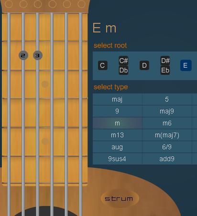Choose the 9 chord type
Screen dimensions: 197x216
click(117, 111)
